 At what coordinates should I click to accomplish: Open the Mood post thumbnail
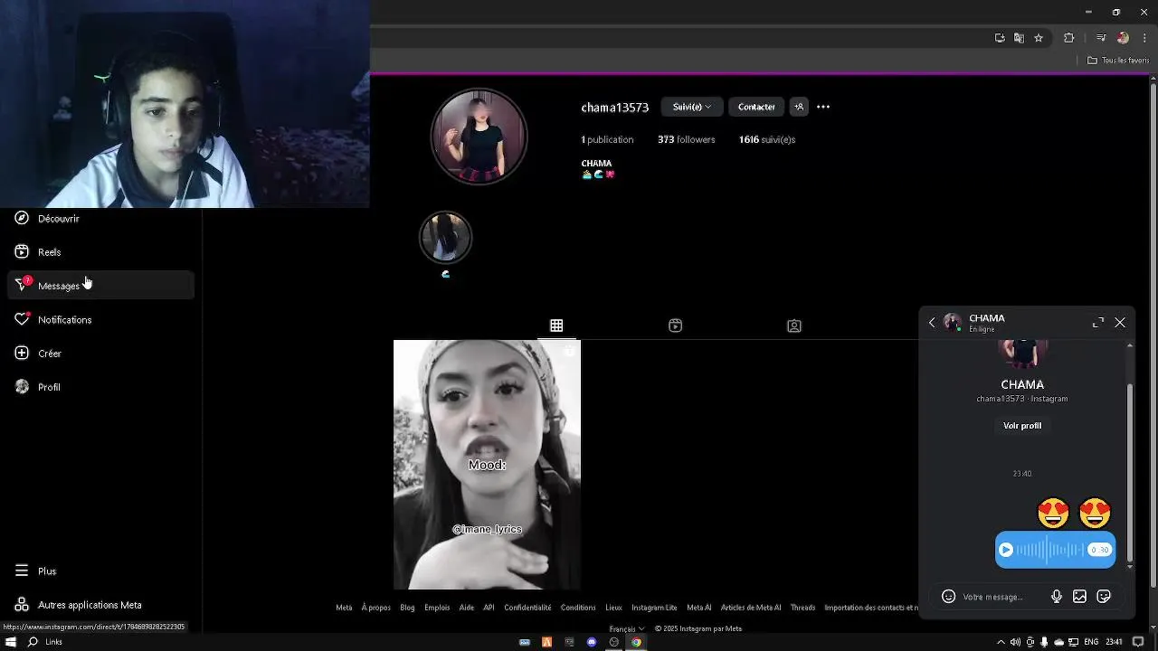click(487, 465)
